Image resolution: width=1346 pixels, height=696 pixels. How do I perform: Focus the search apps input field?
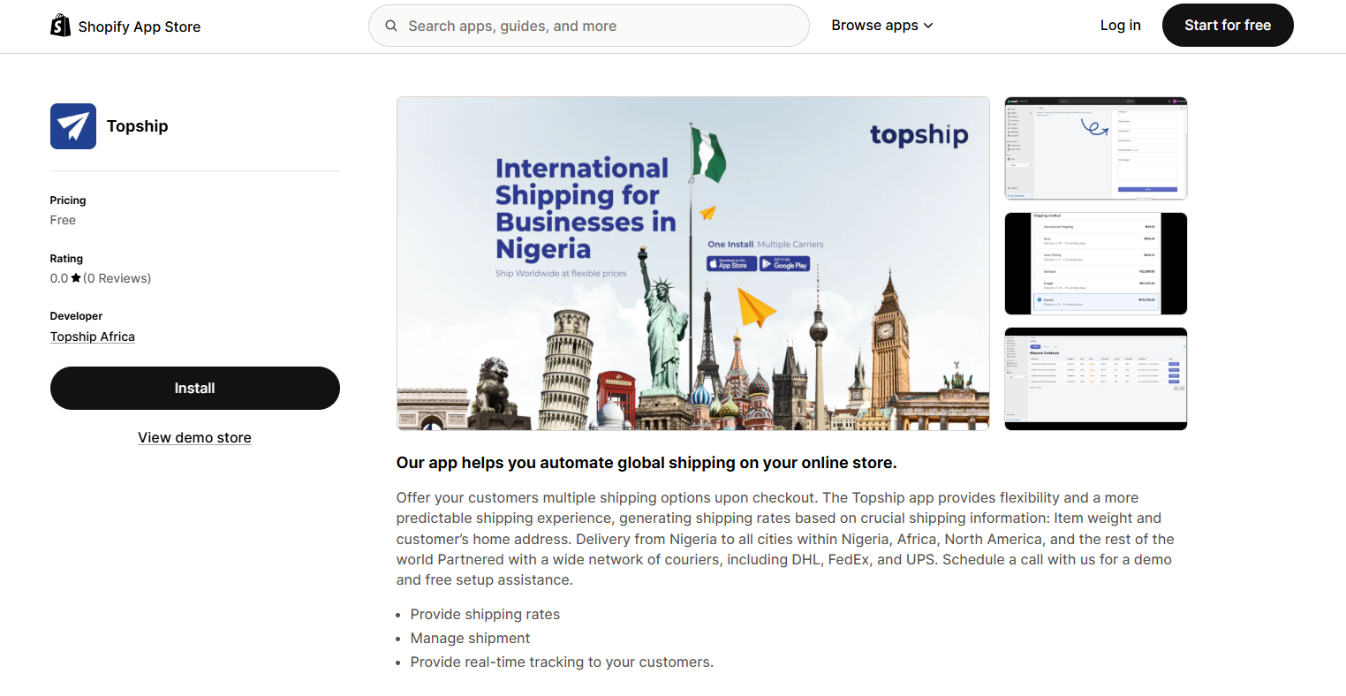pos(601,26)
